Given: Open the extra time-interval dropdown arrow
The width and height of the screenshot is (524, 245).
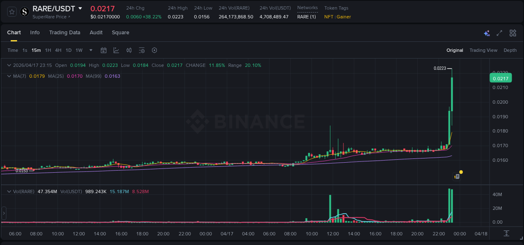Looking at the screenshot, I should pyautogui.click(x=90, y=50).
